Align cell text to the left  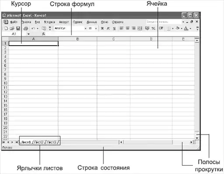(x=121, y=28)
